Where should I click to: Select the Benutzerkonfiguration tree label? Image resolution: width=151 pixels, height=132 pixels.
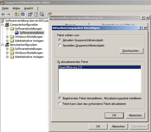(23, 45)
